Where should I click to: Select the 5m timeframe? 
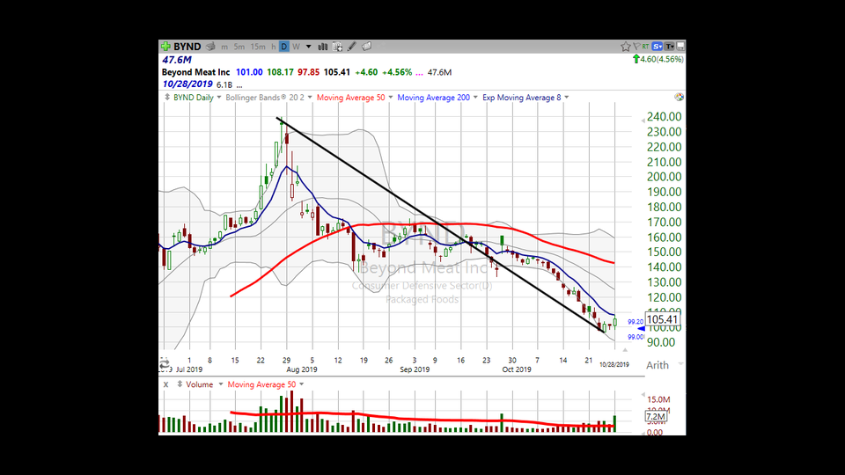click(239, 47)
